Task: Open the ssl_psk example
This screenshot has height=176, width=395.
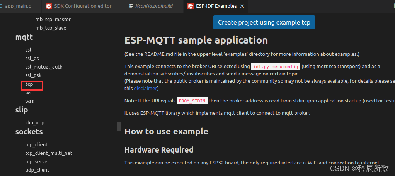Action: click(33, 75)
